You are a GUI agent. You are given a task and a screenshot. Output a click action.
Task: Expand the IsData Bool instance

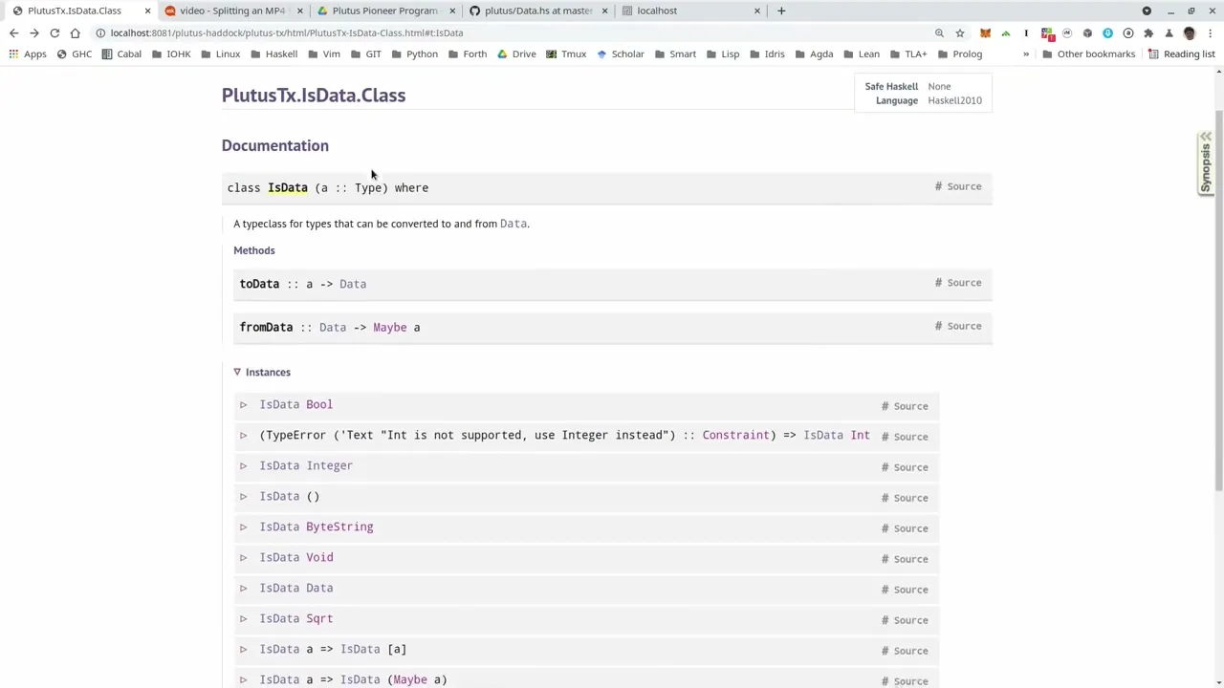point(243,404)
